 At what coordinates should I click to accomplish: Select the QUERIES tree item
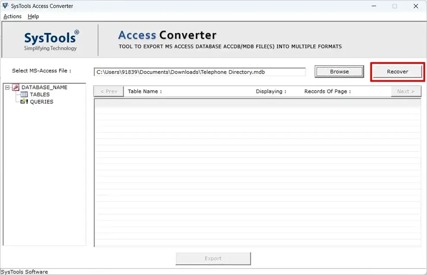point(42,101)
